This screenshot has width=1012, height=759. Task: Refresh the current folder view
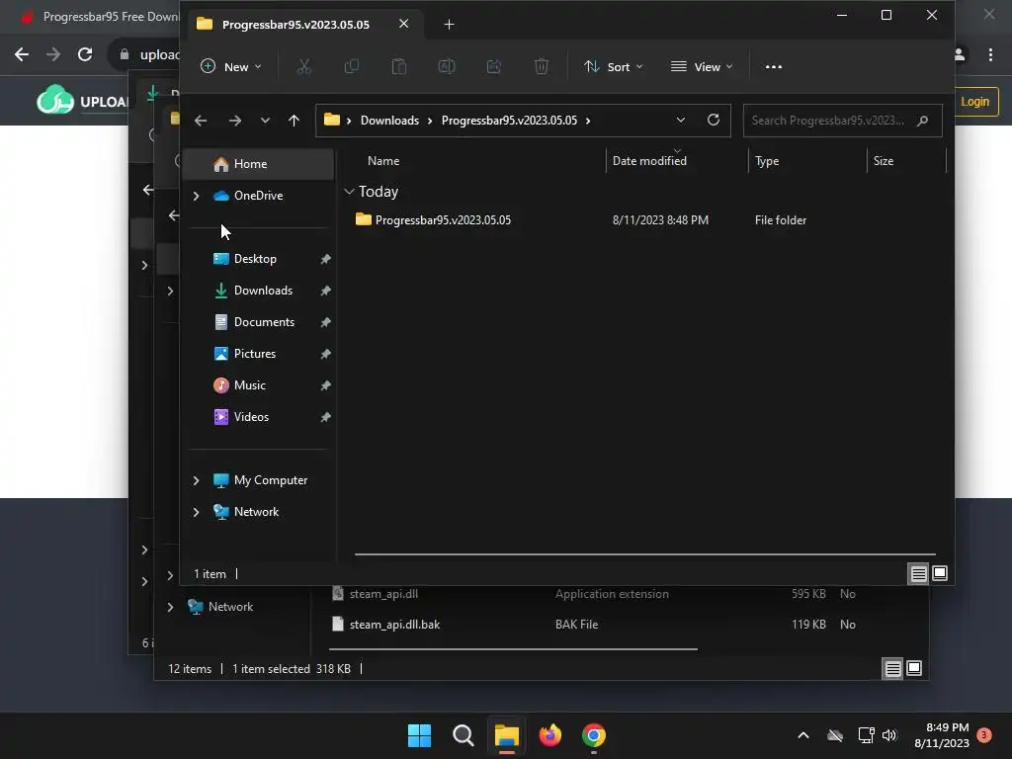(714, 120)
